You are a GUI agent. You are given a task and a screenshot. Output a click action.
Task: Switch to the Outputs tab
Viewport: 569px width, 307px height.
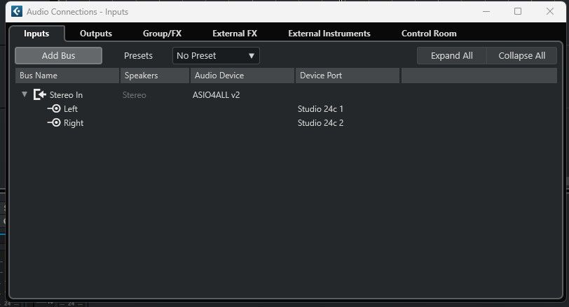pos(96,34)
